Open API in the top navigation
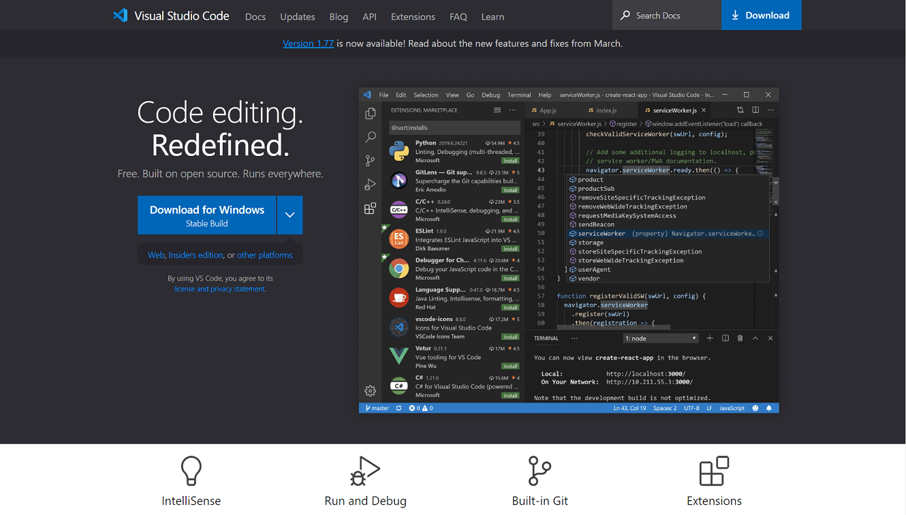 [x=370, y=16]
